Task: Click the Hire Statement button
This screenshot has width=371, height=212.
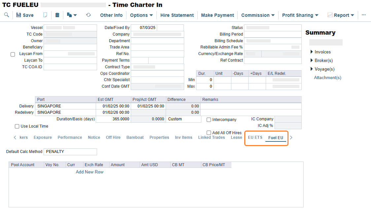Action: pyautogui.click(x=177, y=15)
